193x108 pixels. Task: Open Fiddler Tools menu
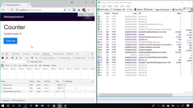[x=116, y=6]
